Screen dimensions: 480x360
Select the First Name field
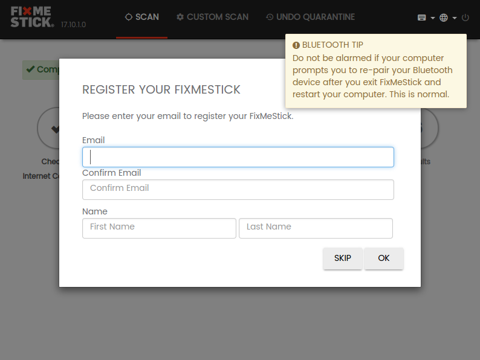point(159,228)
